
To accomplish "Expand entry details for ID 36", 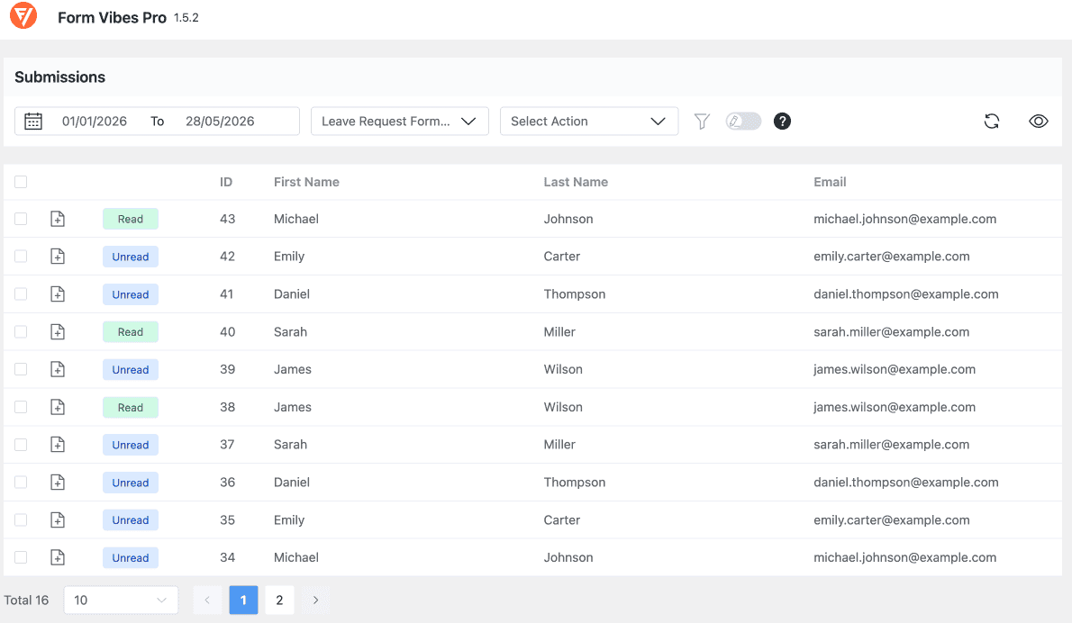I will click(58, 483).
